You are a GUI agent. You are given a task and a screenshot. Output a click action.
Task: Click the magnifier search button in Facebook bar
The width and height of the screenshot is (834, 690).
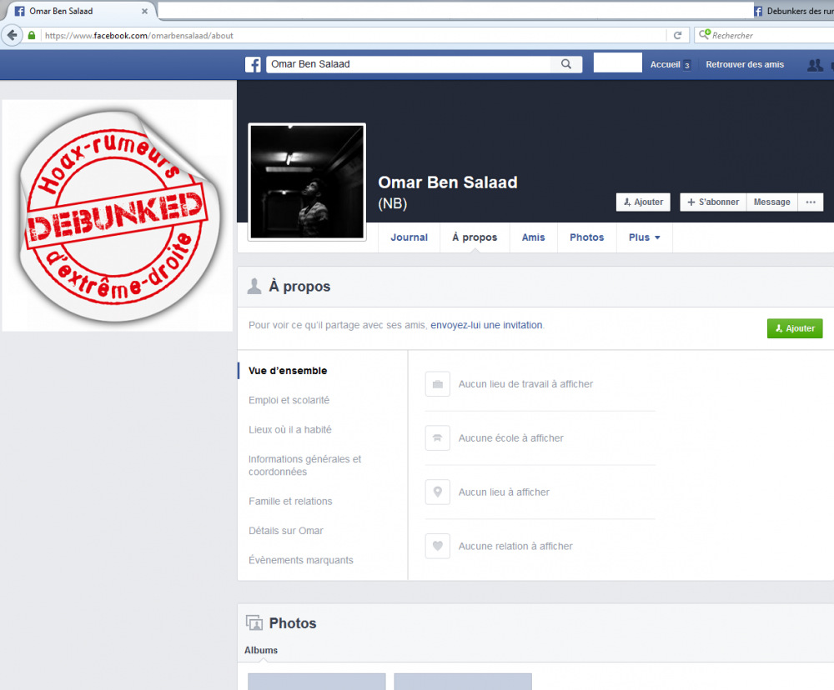[x=566, y=64]
